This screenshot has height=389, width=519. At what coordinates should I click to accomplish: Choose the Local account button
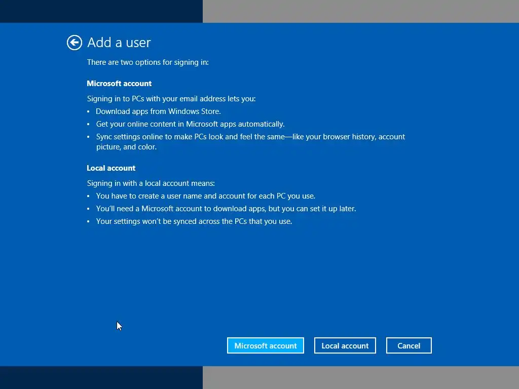click(345, 345)
